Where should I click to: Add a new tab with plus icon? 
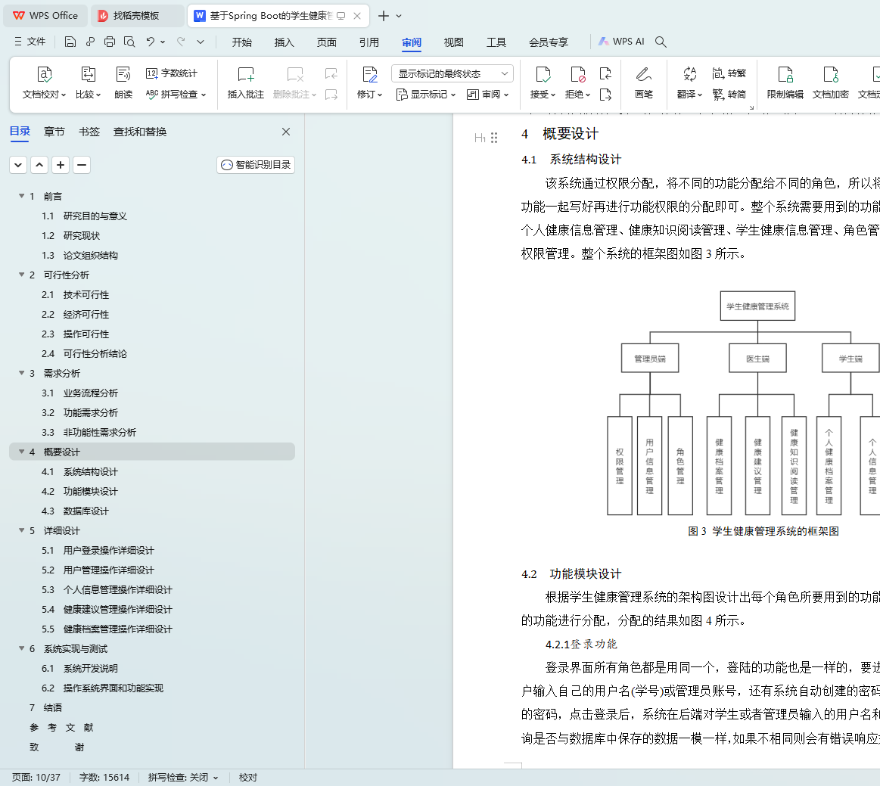[x=384, y=16]
